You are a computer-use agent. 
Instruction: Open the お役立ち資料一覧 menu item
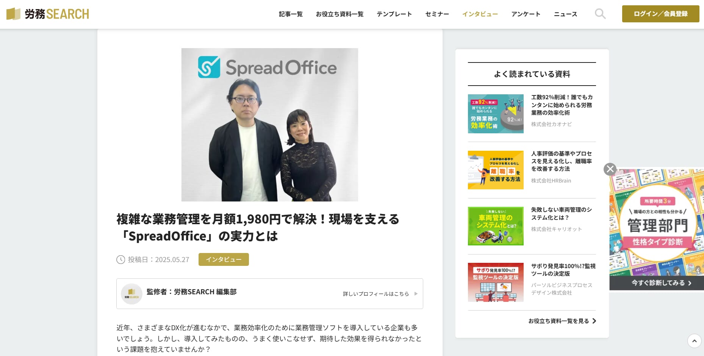[339, 14]
